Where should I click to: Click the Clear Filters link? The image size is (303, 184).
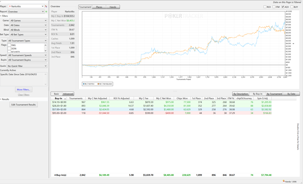[23, 95]
